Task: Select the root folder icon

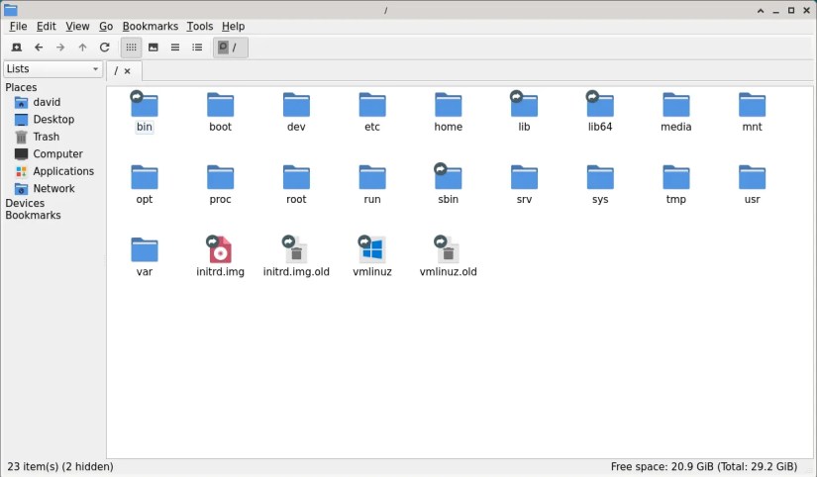Action: [296, 177]
